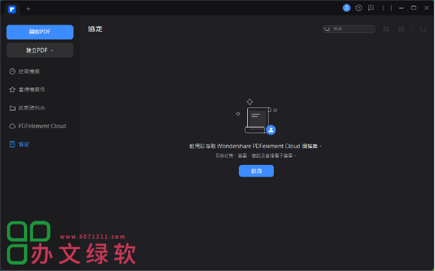435x271 pixels.
Task: Maximize the PDFelement window
Action: pos(414,8)
